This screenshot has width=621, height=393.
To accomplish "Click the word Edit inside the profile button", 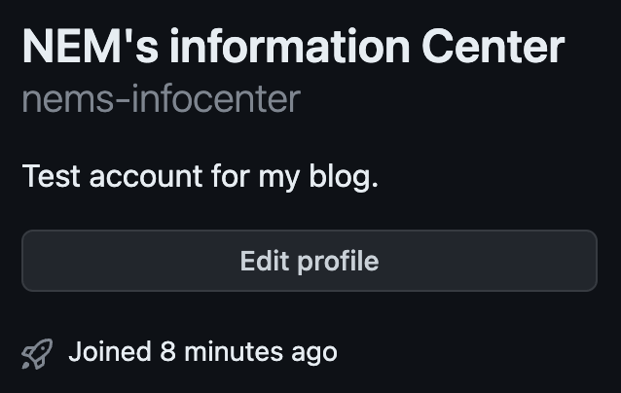I will click(x=265, y=262).
